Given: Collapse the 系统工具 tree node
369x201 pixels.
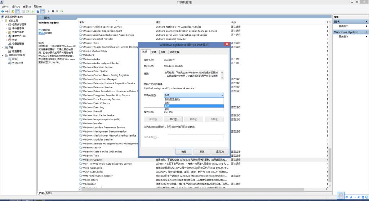Looking at the screenshot, I should 4,21.
